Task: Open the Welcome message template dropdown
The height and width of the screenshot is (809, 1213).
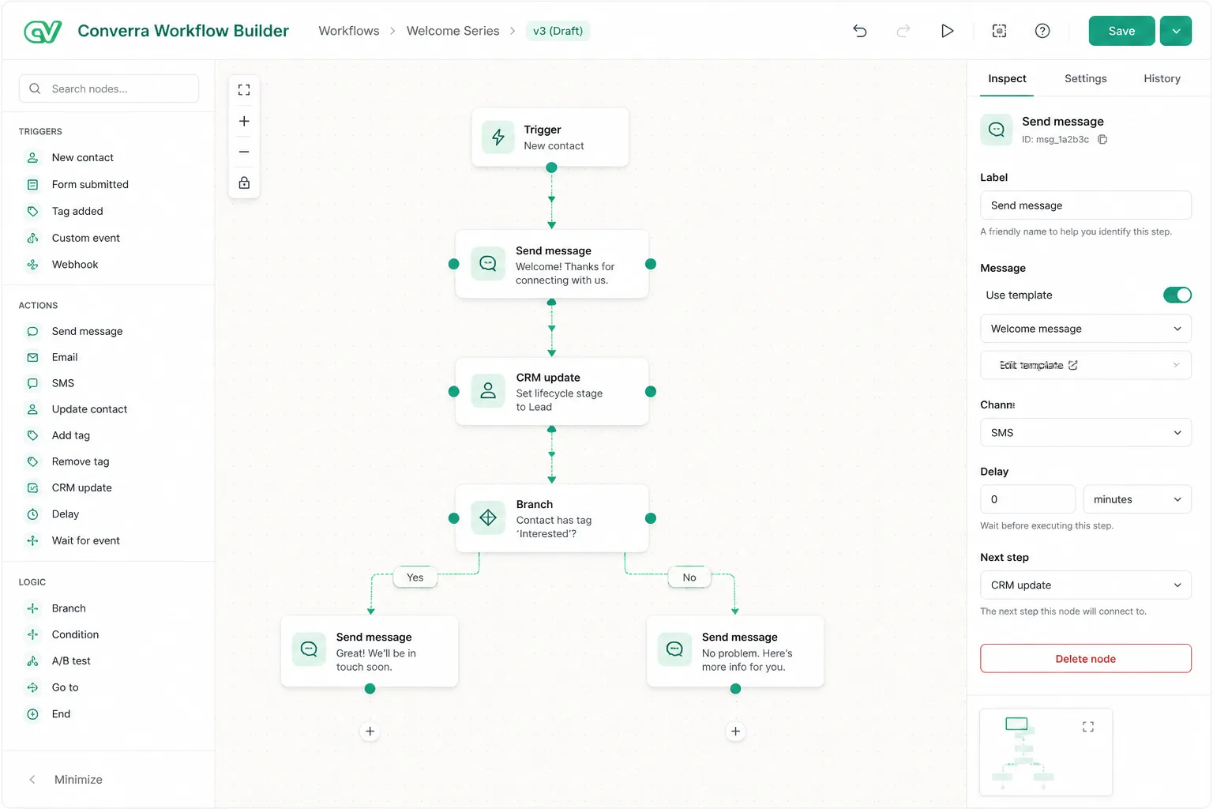Action: 1086,329
